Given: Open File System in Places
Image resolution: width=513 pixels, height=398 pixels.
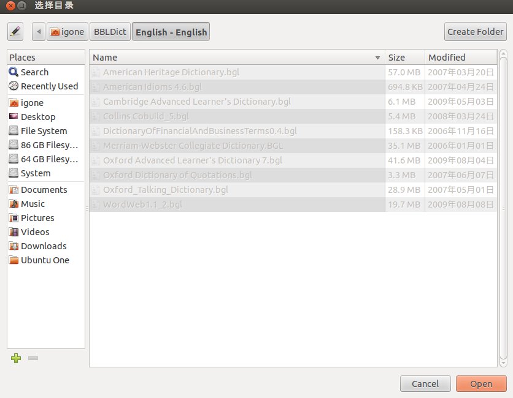Looking at the screenshot, I should (46, 131).
